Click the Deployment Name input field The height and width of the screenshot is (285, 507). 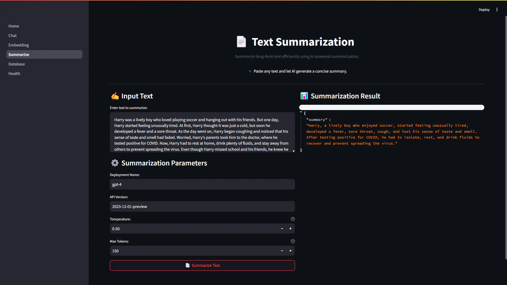point(202,184)
